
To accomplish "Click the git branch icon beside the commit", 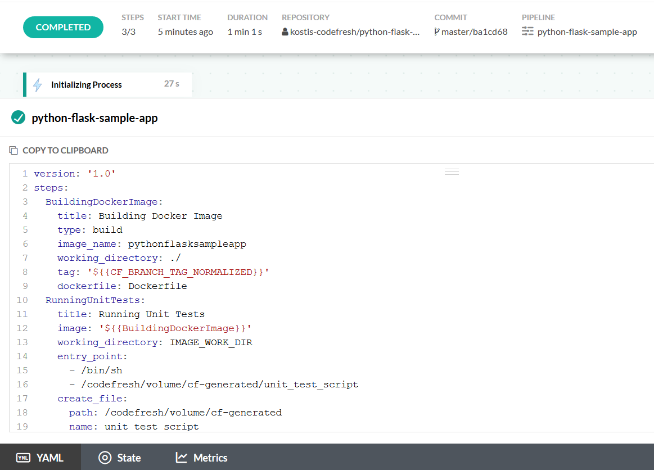I will click(437, 32).
